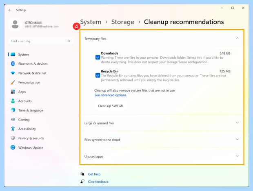Click the Accessibility figure icon
Image resolution: width=253 pixels, height=191 pixels.
(13, 129)
